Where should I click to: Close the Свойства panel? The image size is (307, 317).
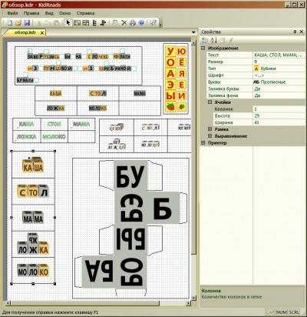click(302, 32)
